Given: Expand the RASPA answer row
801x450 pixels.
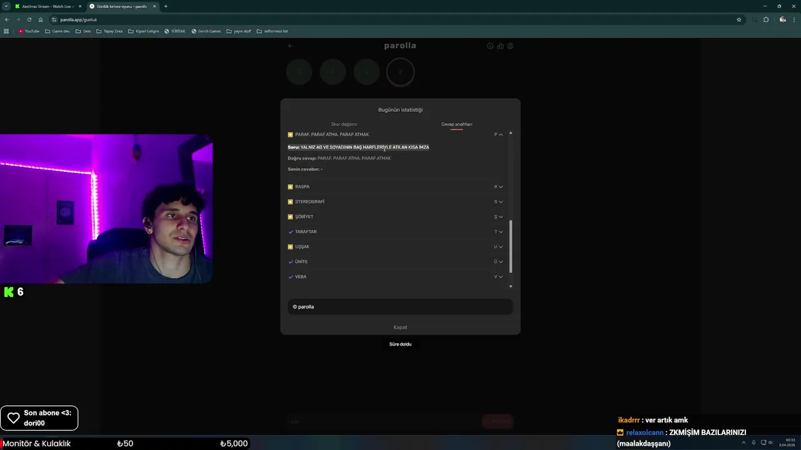Looking at the screenshot, I should coord(395,187).
